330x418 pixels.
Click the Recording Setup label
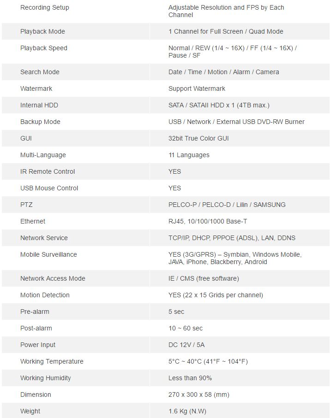tap(45, 7)
